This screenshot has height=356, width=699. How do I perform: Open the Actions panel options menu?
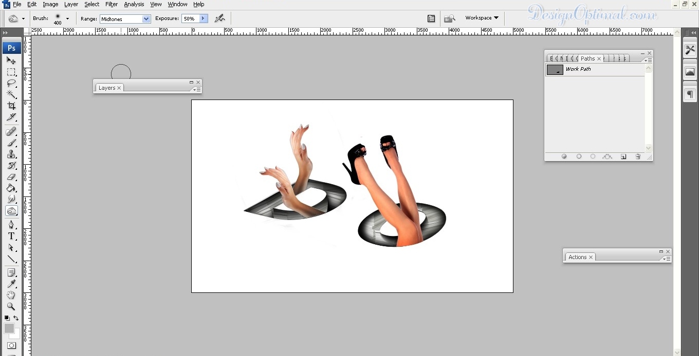tap(667, 259)
